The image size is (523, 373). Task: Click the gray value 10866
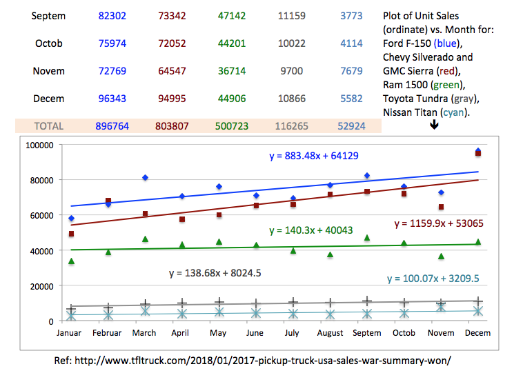pyautogui.click(x=292, y=99)
